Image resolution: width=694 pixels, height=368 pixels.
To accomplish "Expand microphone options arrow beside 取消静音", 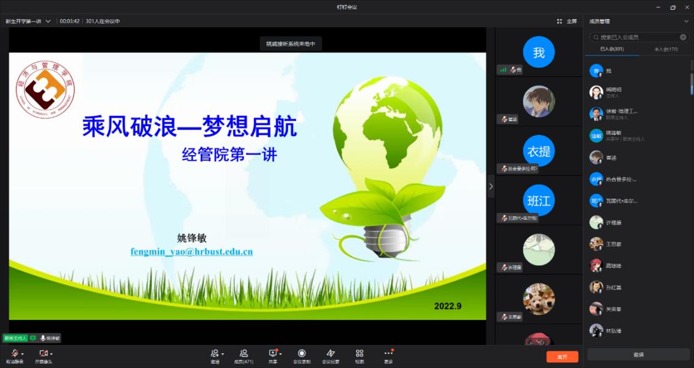I will click(23, 354).
